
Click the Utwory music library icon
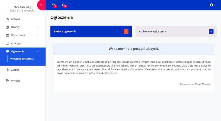tap(8, 27)
